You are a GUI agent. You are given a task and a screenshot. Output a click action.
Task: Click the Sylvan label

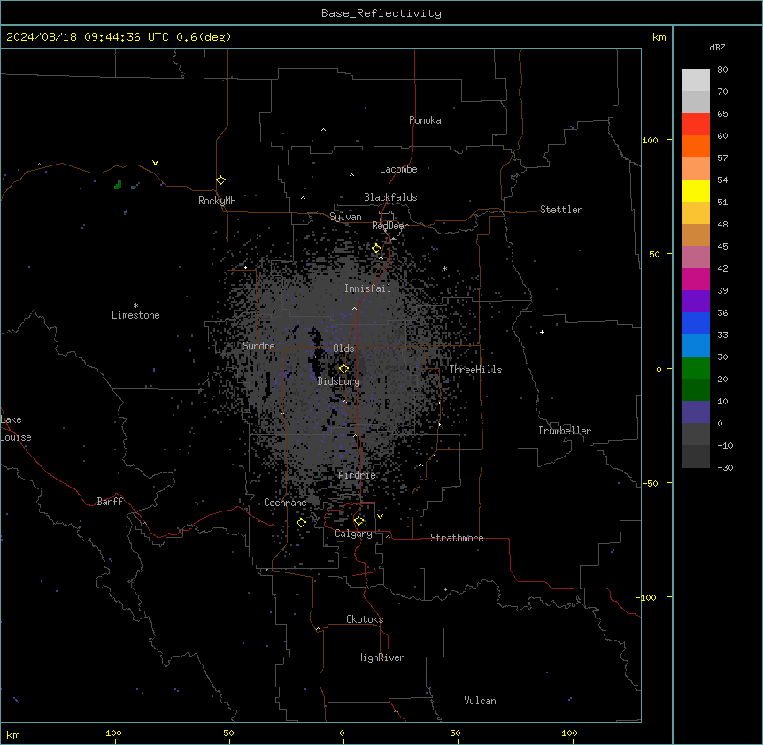click(345, 217)
